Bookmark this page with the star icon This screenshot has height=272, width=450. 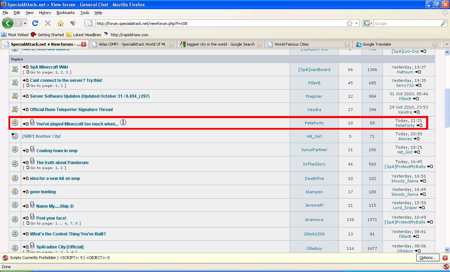pyautogui.click(x=349, y=23)
